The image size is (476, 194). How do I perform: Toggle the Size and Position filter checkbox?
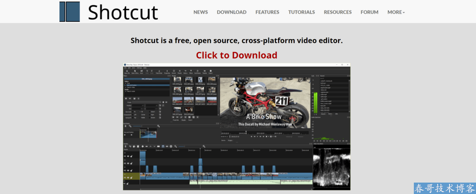click(x=126, y=85)
